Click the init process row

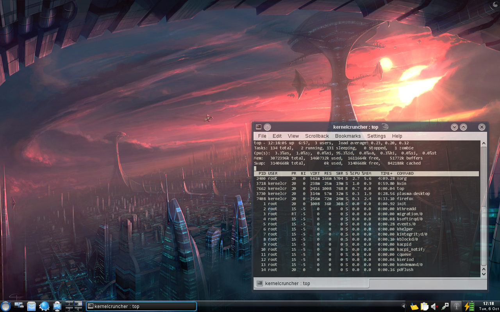pos(366,204)
